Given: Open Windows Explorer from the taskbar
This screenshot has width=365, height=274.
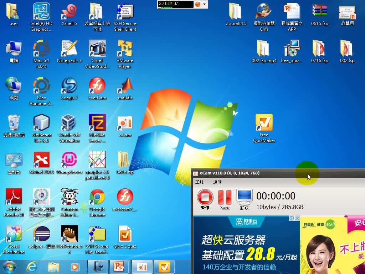Looking at the screenshot, I should (x=53, y=267).
